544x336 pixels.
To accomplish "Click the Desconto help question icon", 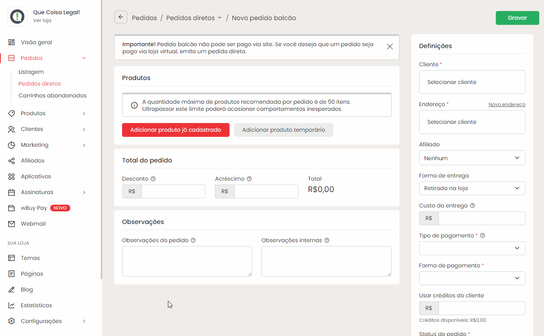I will point(153,179).
